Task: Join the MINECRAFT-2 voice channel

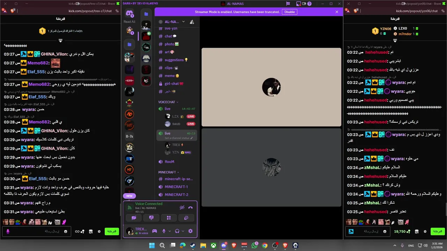Action: pos(177,195)
